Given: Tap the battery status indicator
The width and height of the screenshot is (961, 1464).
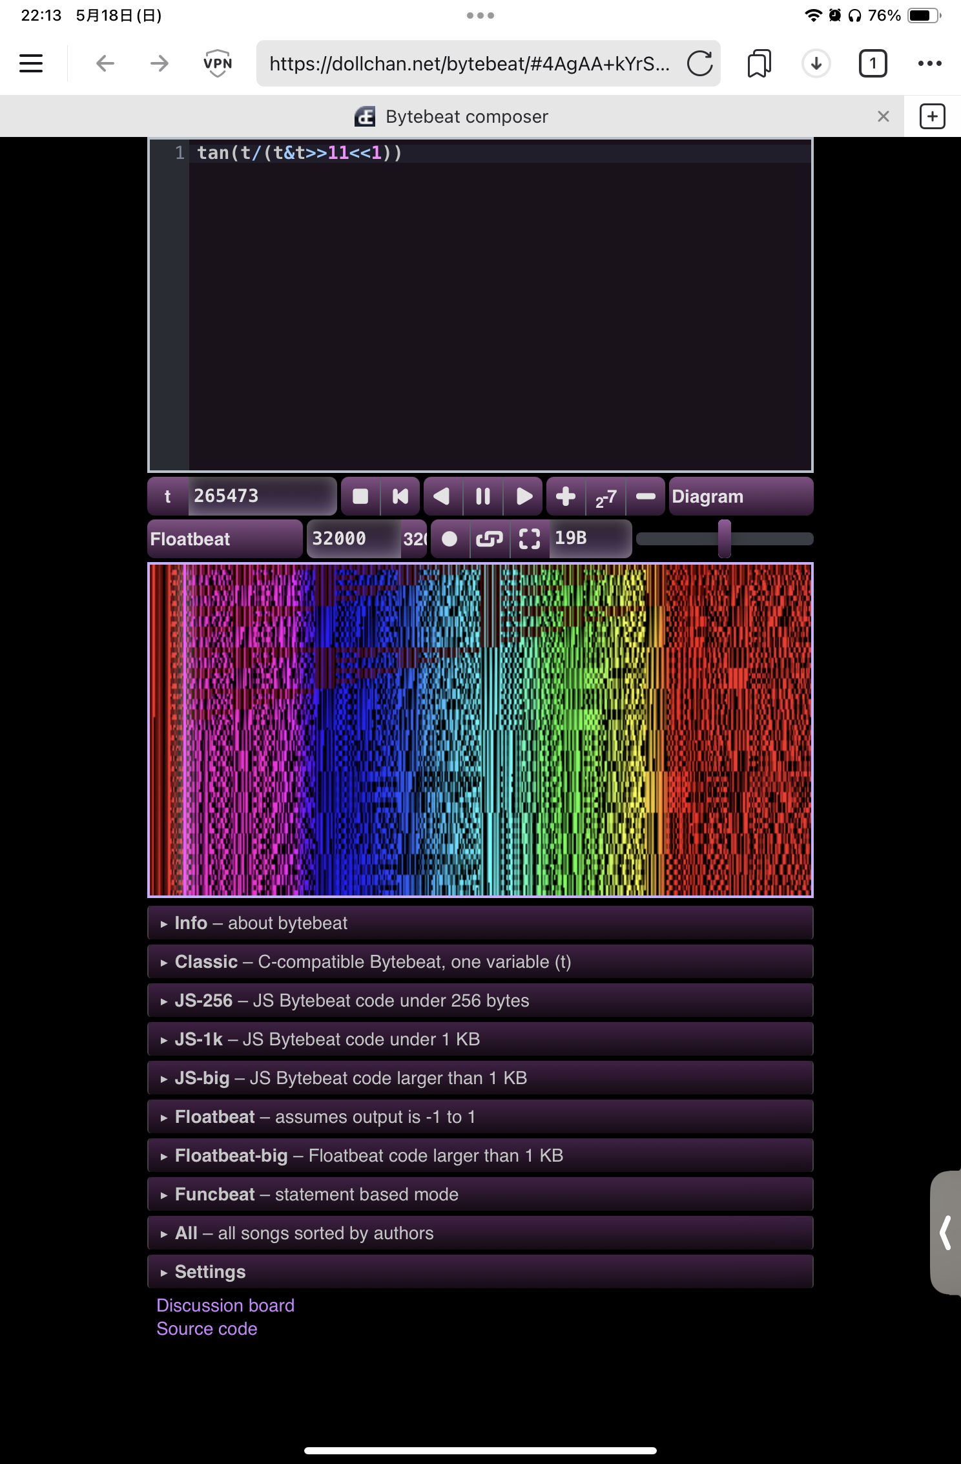Looking at the screenshot, I should [x=924, y=16].
